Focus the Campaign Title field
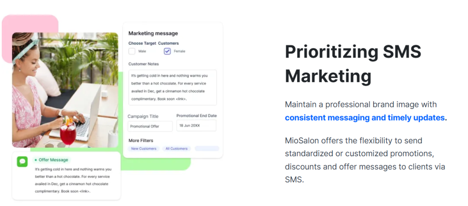Viewport: 468px width, 206px height. 150,126
